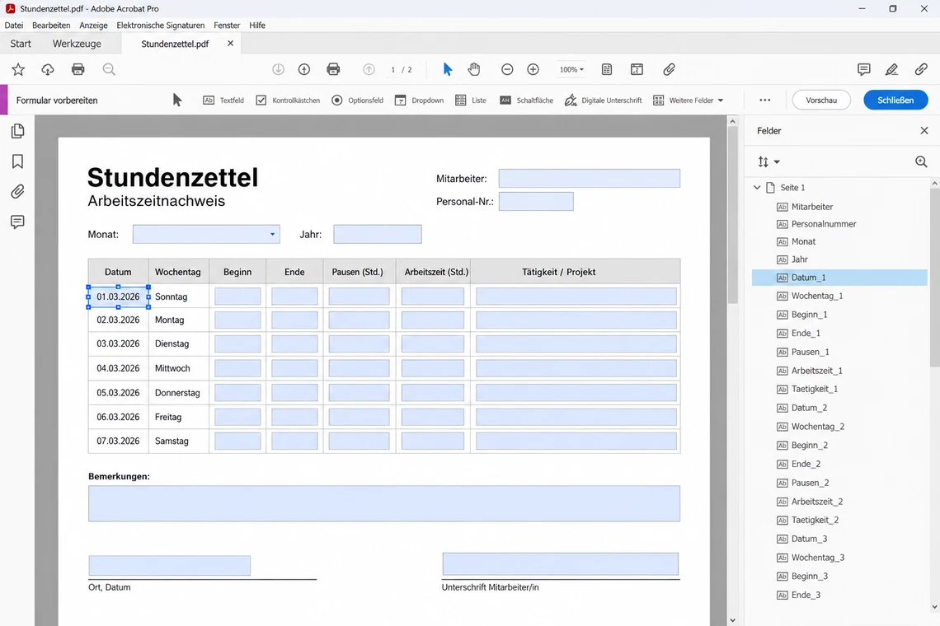The height and width of the screenshot is (626, 940).
Task: Switch to the Start tab
Action: click(x=21, y=44)
